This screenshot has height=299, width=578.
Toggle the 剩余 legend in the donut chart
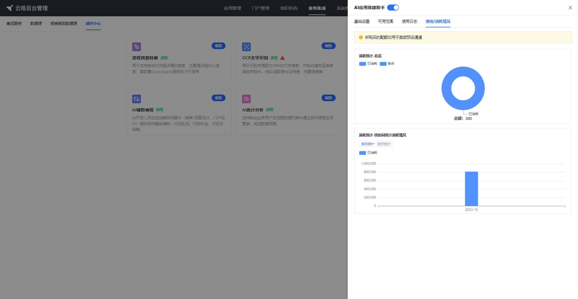387,64
